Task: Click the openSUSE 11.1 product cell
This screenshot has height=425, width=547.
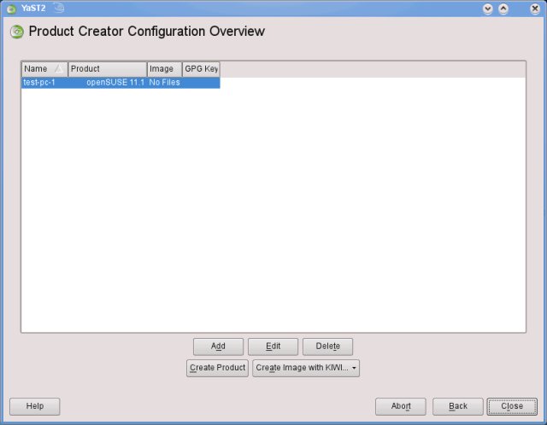Action: tap(115, 83)
